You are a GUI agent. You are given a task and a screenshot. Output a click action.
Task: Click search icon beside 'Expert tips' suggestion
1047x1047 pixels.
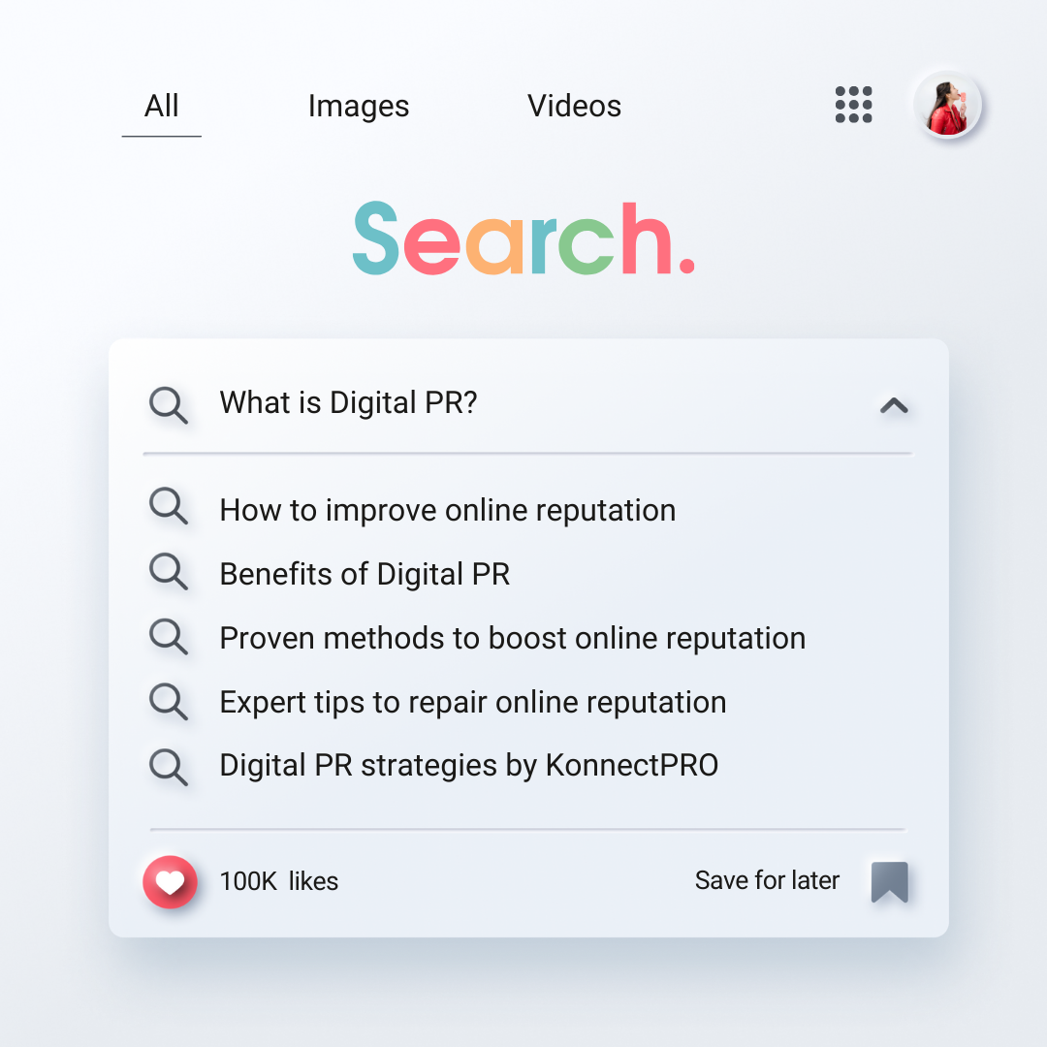click(168, 701)
